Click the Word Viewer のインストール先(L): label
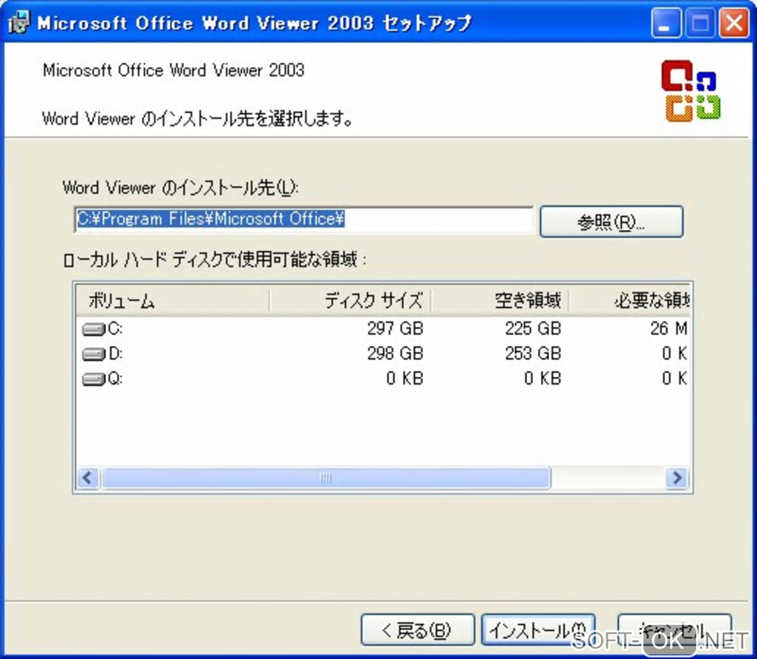Screen dimensions: 757x659 [181, 187]
